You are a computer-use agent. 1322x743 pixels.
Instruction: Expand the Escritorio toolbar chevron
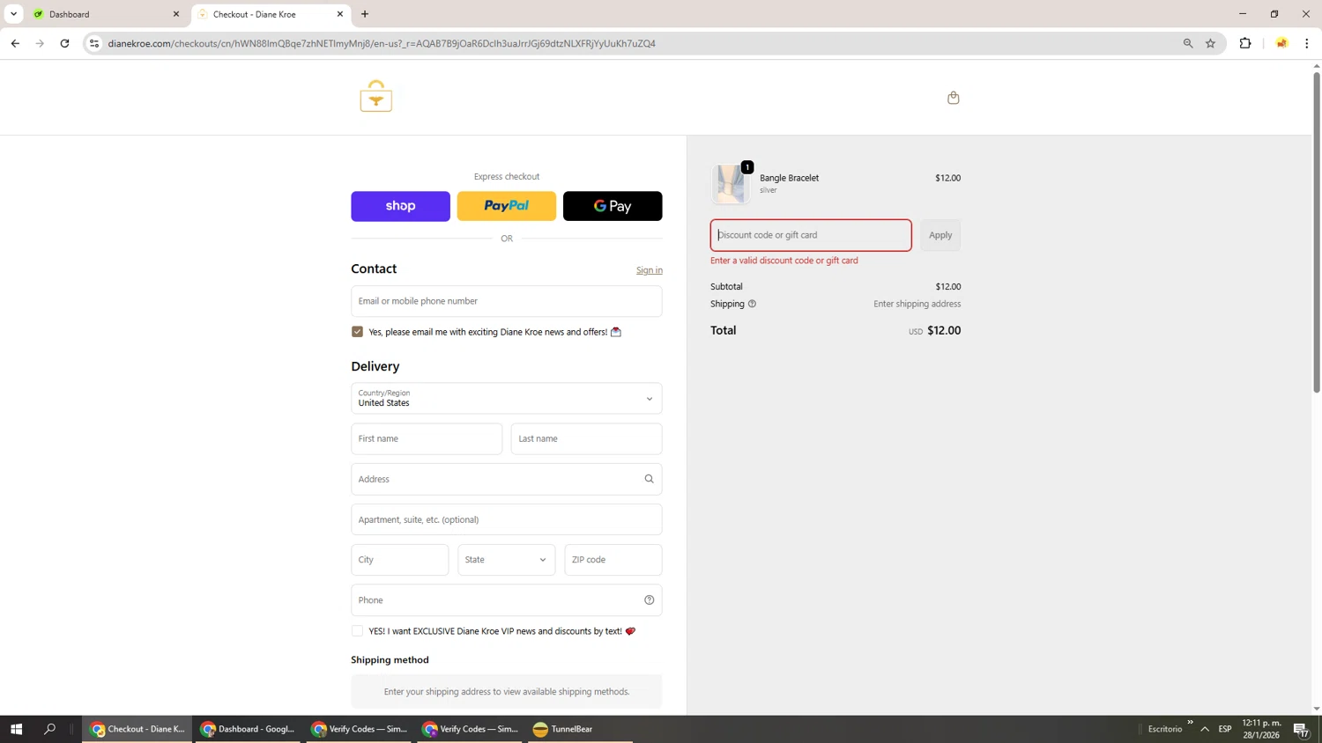point(1190,723)
